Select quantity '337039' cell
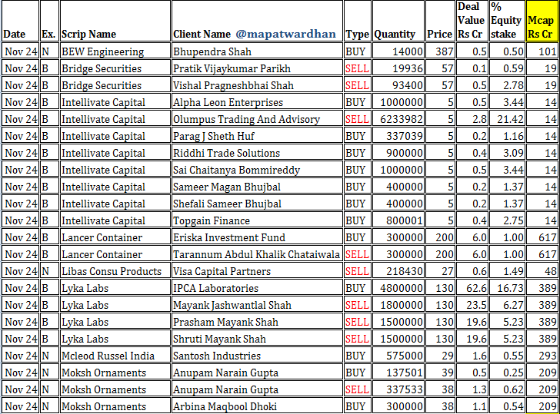This screenshot has width=560, height=414. coord(398,136)
